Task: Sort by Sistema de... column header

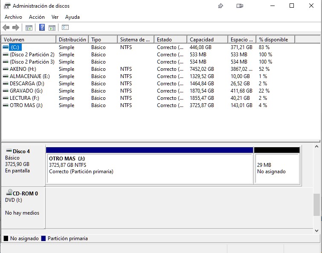Action: [x=136, y=39]
